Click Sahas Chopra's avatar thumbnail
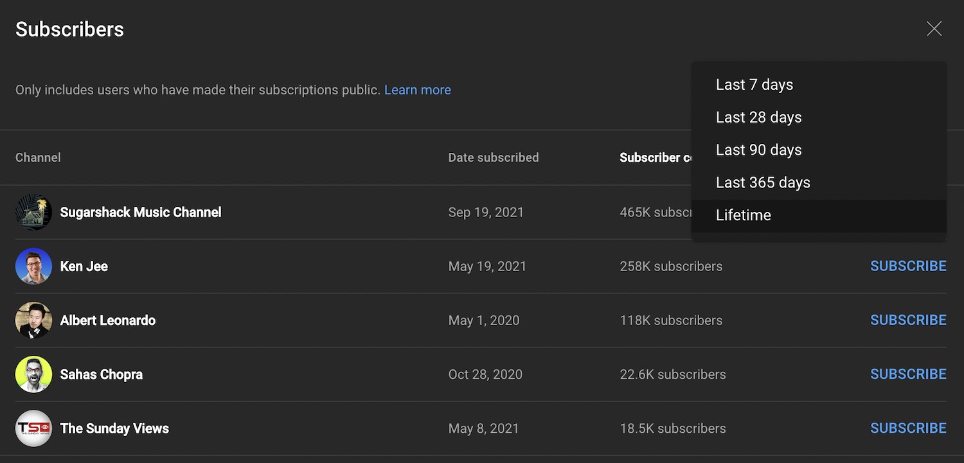964x463 pixels. (x=33, y=374)
